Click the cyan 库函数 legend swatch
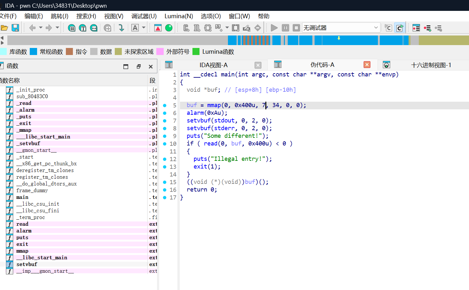The image size is (469, 290). coord(3,51)
